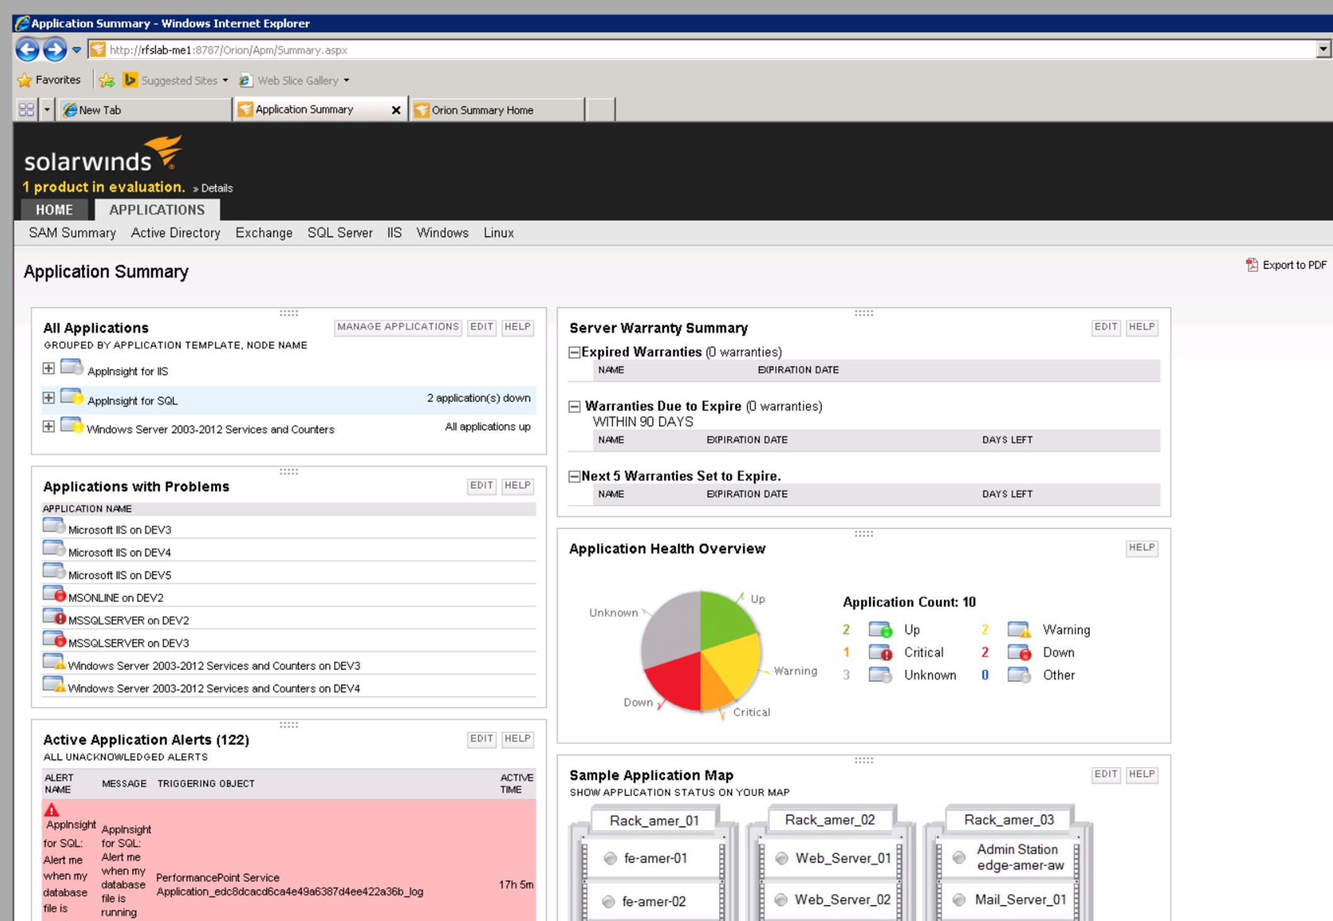Screen dimensions: 1333x921
Task: Open the address bar history dropdown
Action: (1323, 49)
